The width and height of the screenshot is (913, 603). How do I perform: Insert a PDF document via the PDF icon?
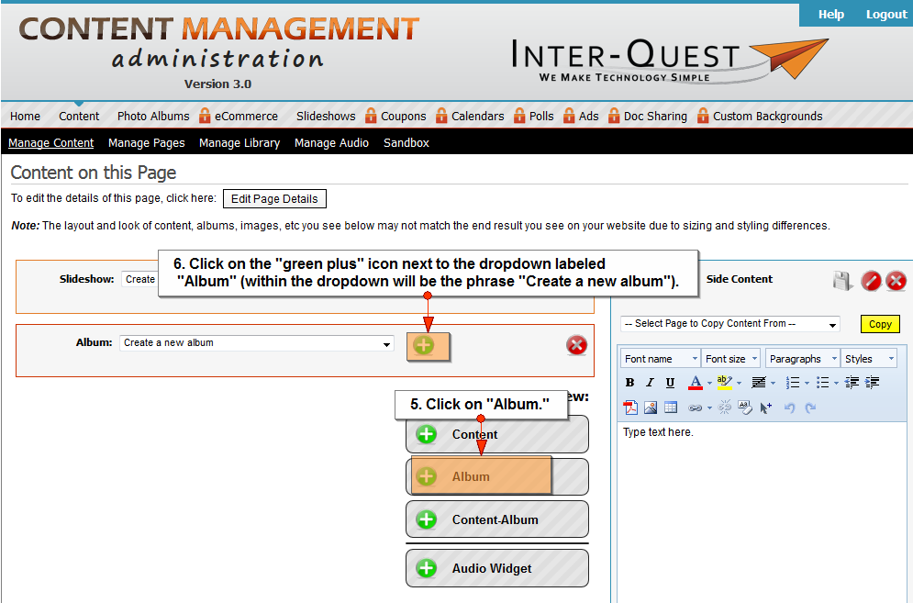coord(630,408)
